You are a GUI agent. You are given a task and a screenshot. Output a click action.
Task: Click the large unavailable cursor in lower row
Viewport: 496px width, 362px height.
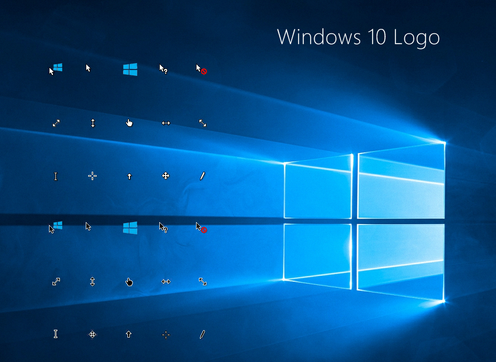[x=201, y=226]
